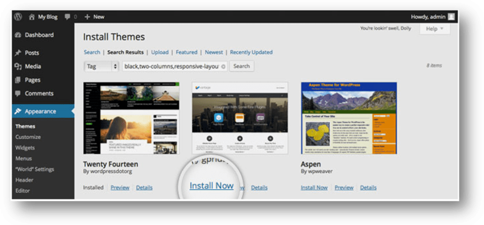
Task: Click the Dashboard gauge icon
Action: 18,35
